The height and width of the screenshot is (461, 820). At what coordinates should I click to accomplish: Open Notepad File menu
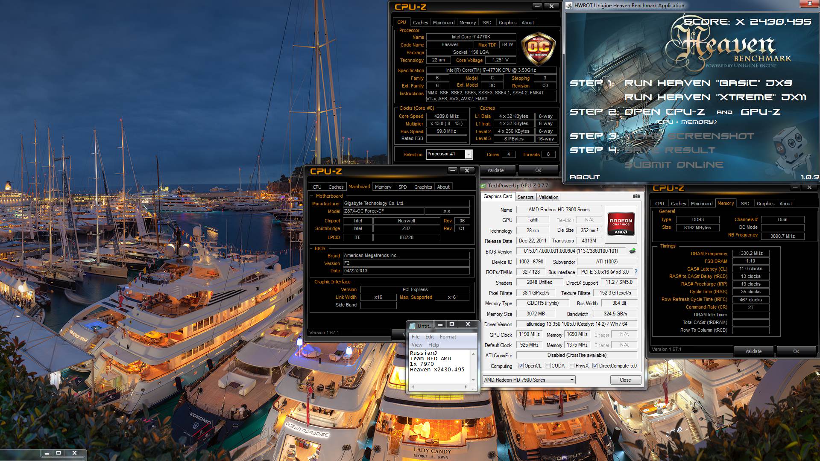(415, 337)
